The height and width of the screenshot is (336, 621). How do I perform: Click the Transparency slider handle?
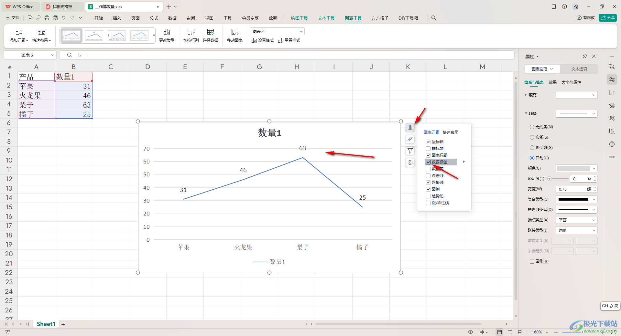point(549,179)
